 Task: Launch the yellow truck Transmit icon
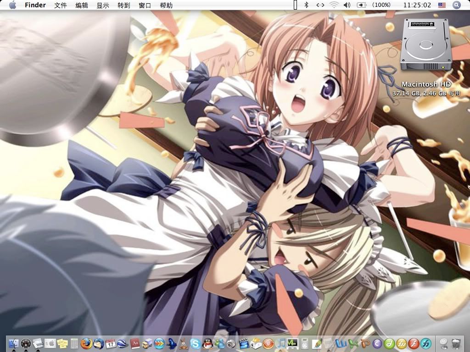[147, 343]
